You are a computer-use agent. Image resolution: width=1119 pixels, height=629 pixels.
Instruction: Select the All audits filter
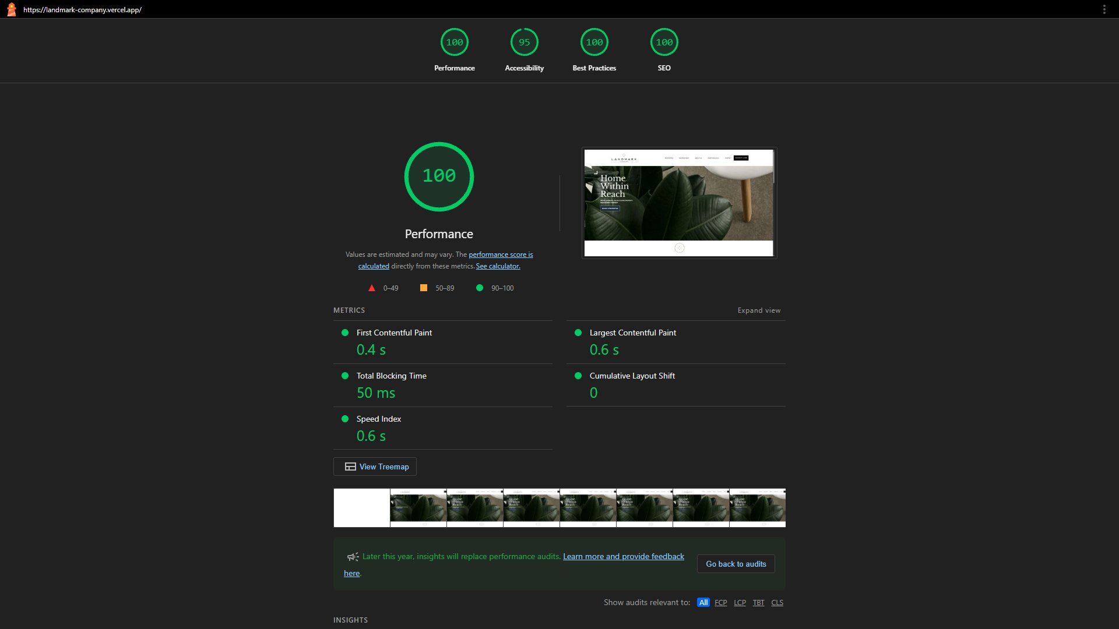tap(703, 603)
